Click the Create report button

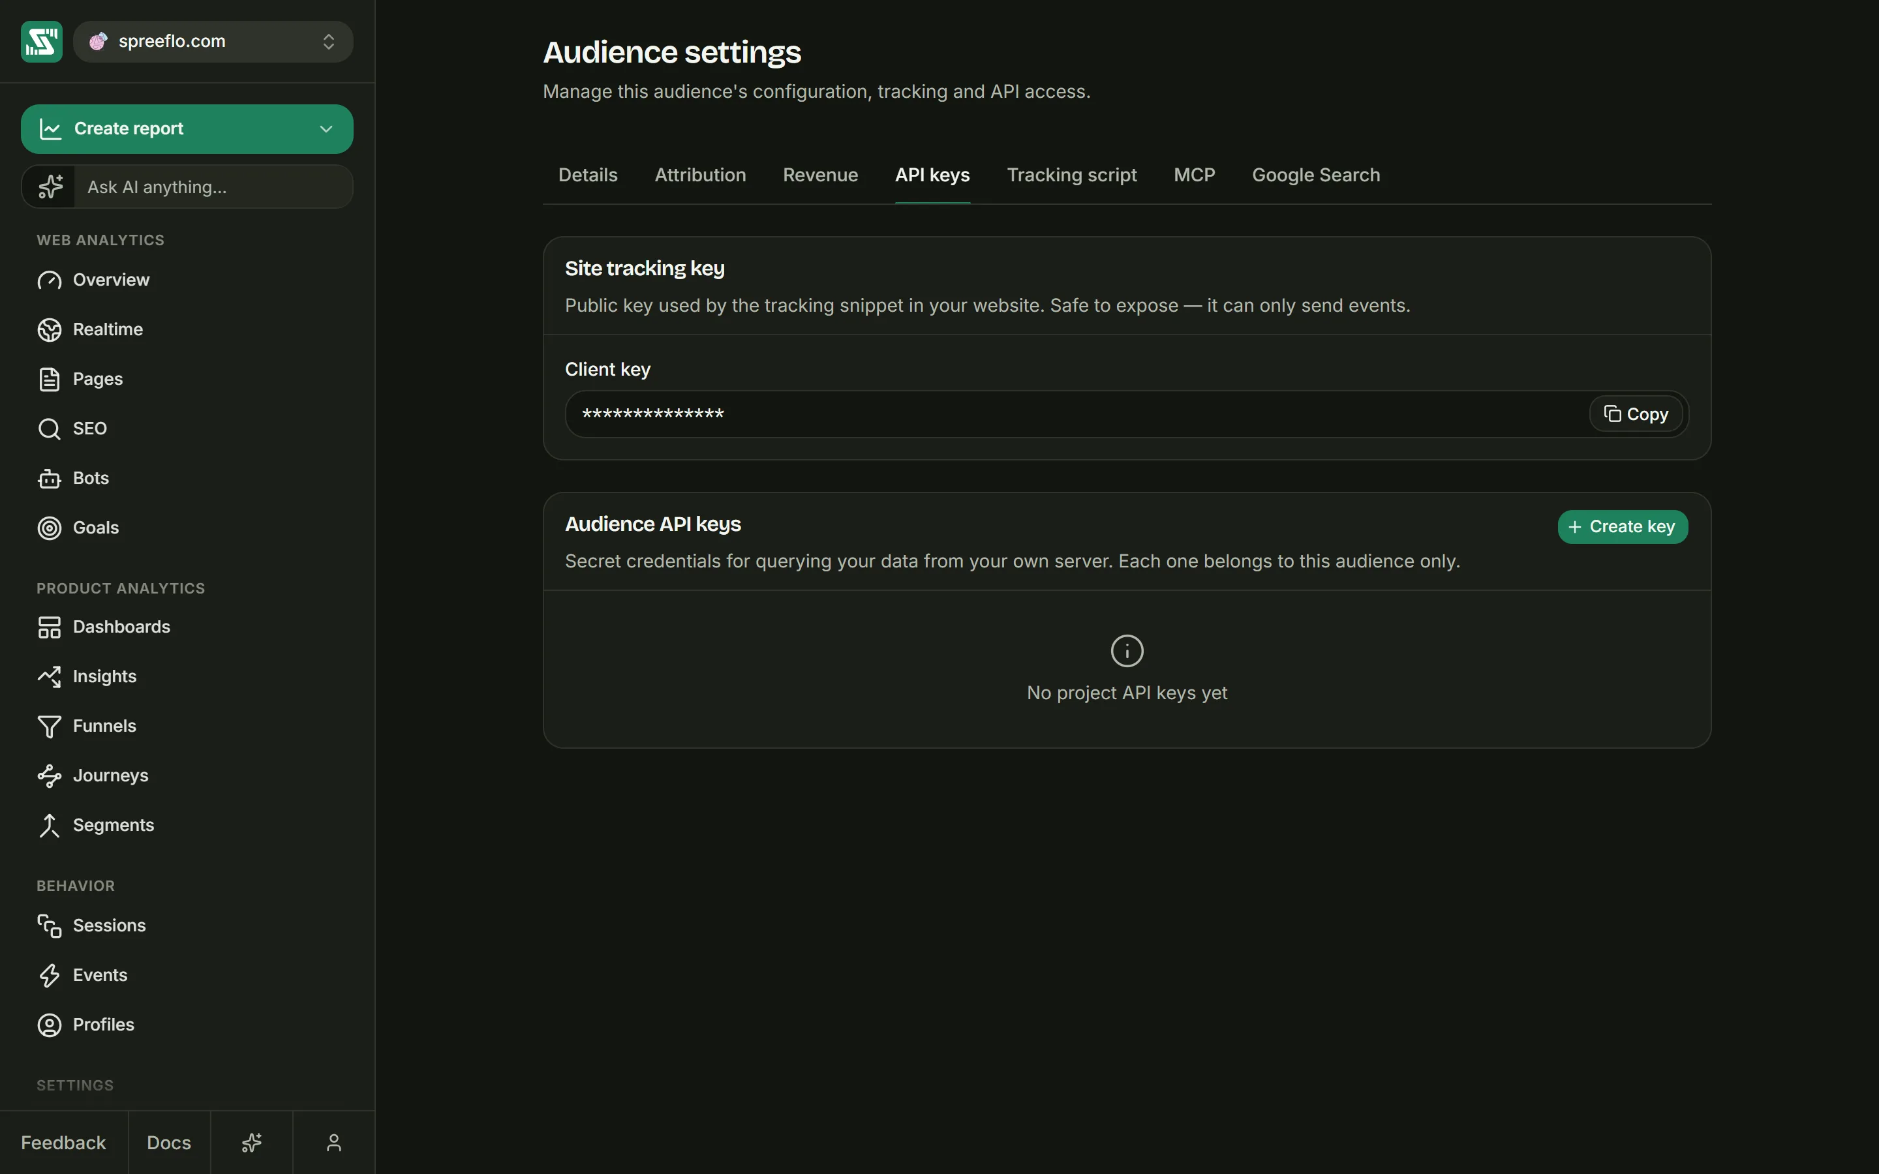click(187, 129)
